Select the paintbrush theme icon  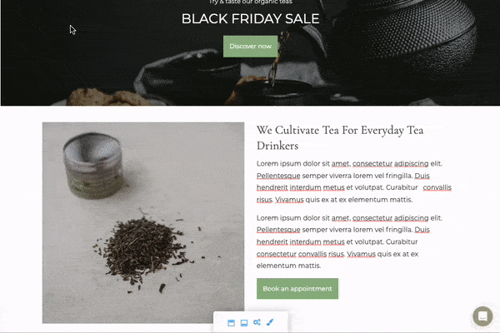pyautogui.click(x=270, y=322)
